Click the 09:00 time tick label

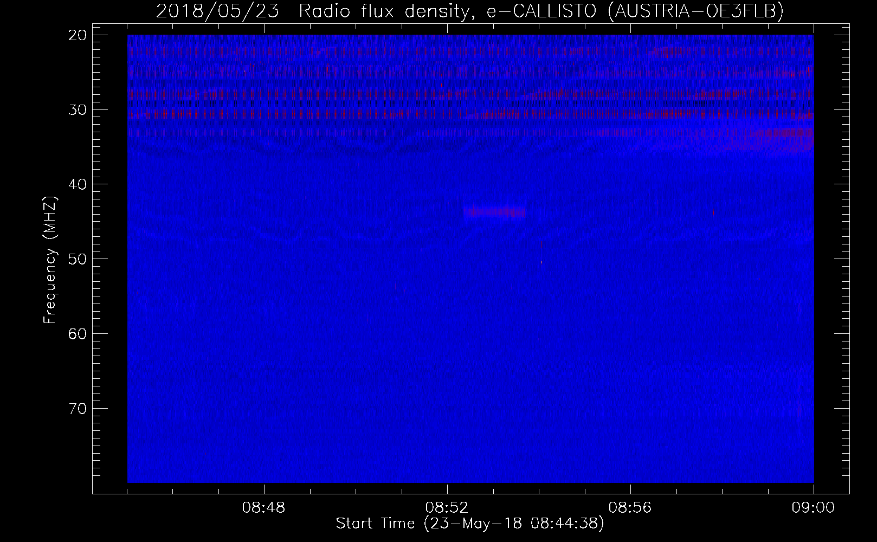[x=814, y=508]
